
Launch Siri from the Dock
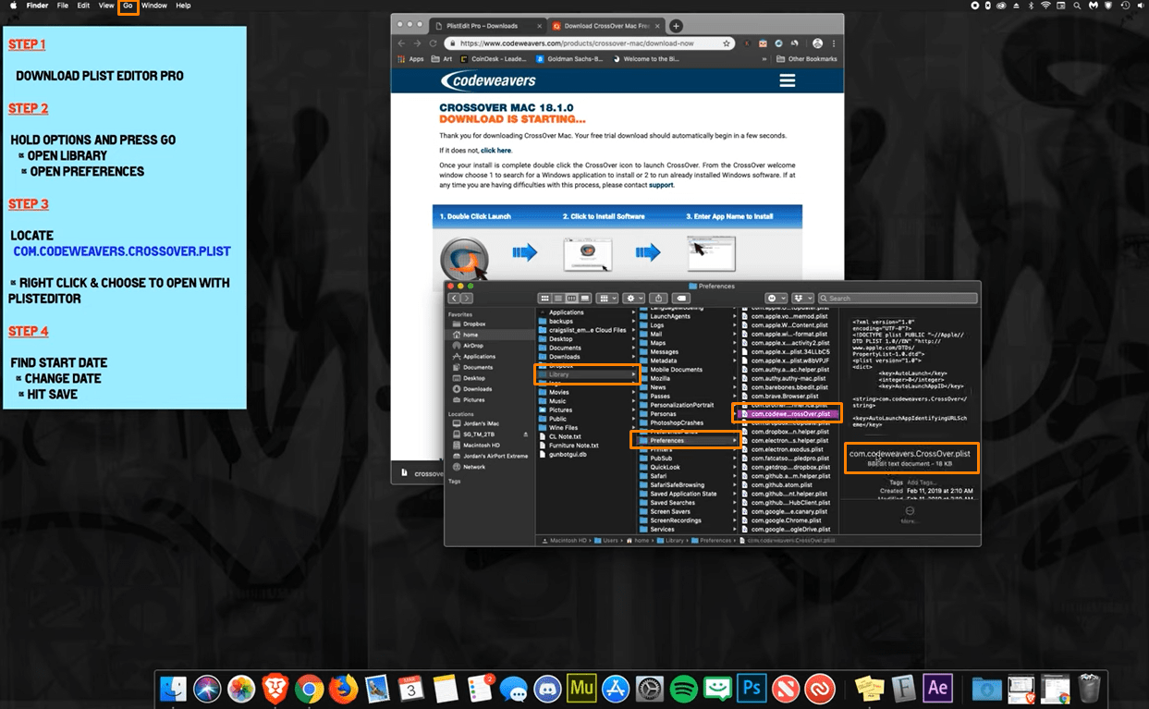click(x=208, y=688)
